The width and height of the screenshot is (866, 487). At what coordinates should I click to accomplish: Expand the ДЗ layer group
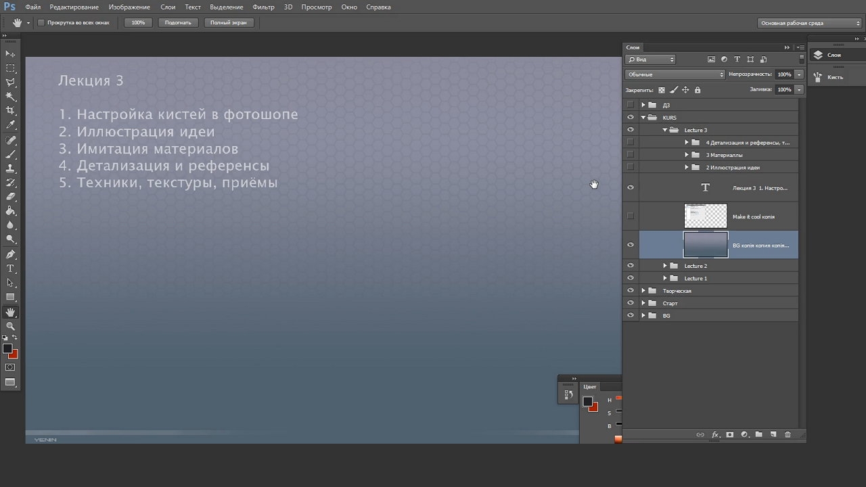[x=643, y=105]
